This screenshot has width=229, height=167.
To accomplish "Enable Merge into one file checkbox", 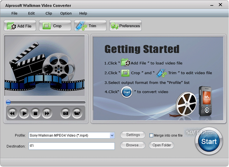I will click(x=151, y=135).
